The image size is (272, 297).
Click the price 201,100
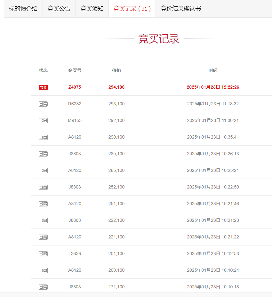coord(116,254)
